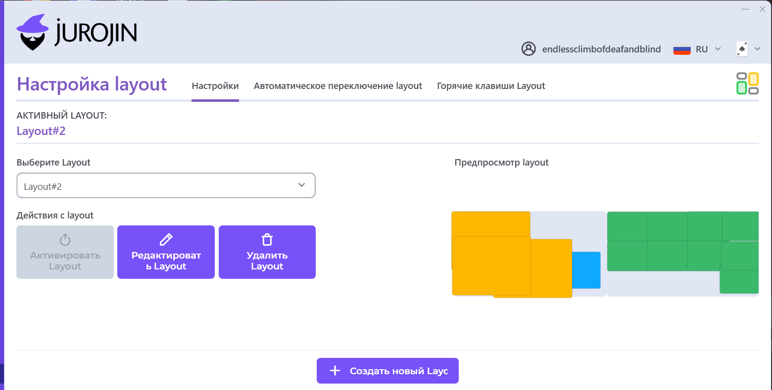Screen dimensions: 772x390
Task: Expand the chevron next to card icon
Action: pyautogui.click(x=757, y=49)
